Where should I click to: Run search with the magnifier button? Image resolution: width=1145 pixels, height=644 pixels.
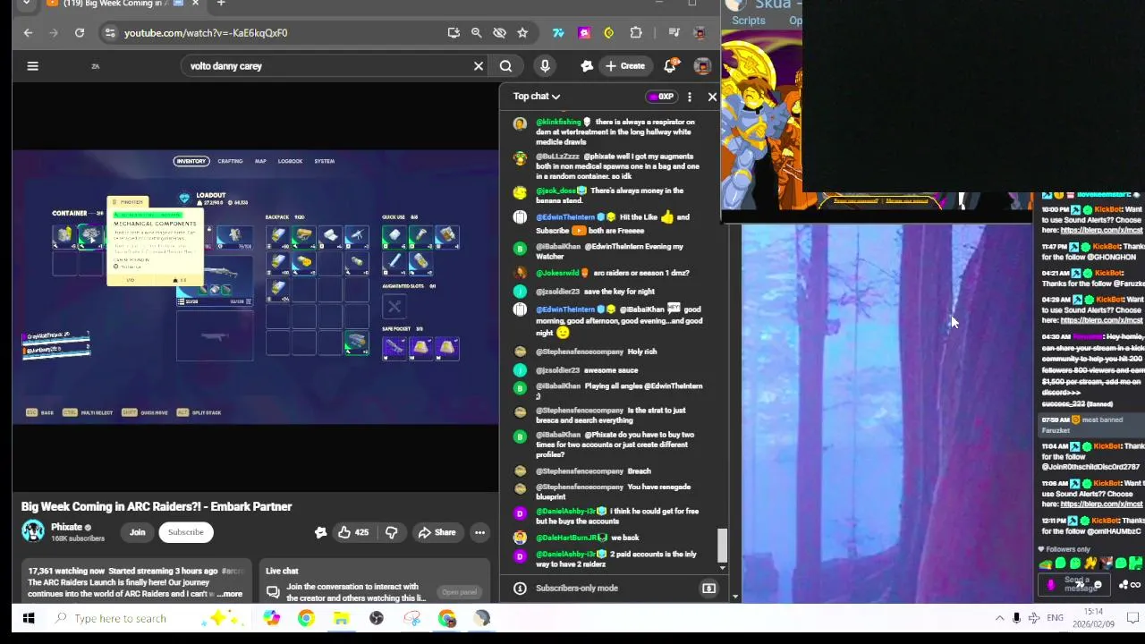point(505,65)
